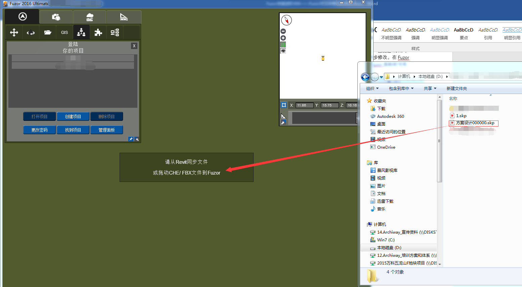Click the Explorer sidebar scrollbar
Screen dimensions: 522x287
[x=439, y=141]
